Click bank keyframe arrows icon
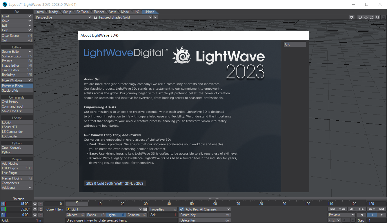Viewport: 387px width, 223px height. click(35, 215)
